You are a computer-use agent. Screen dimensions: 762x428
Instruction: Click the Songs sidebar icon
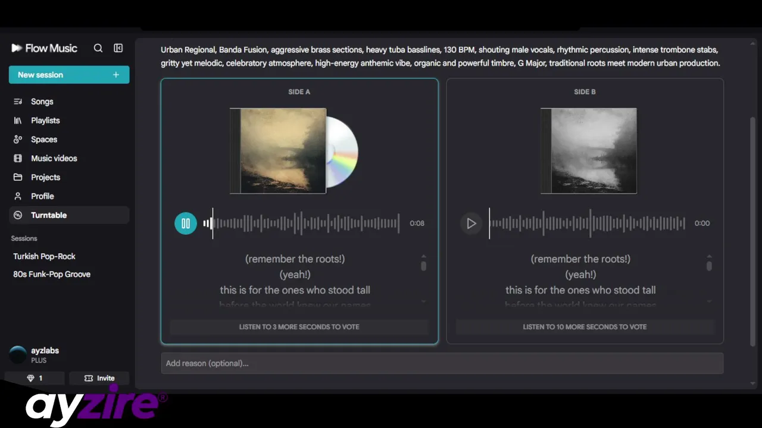18,102
